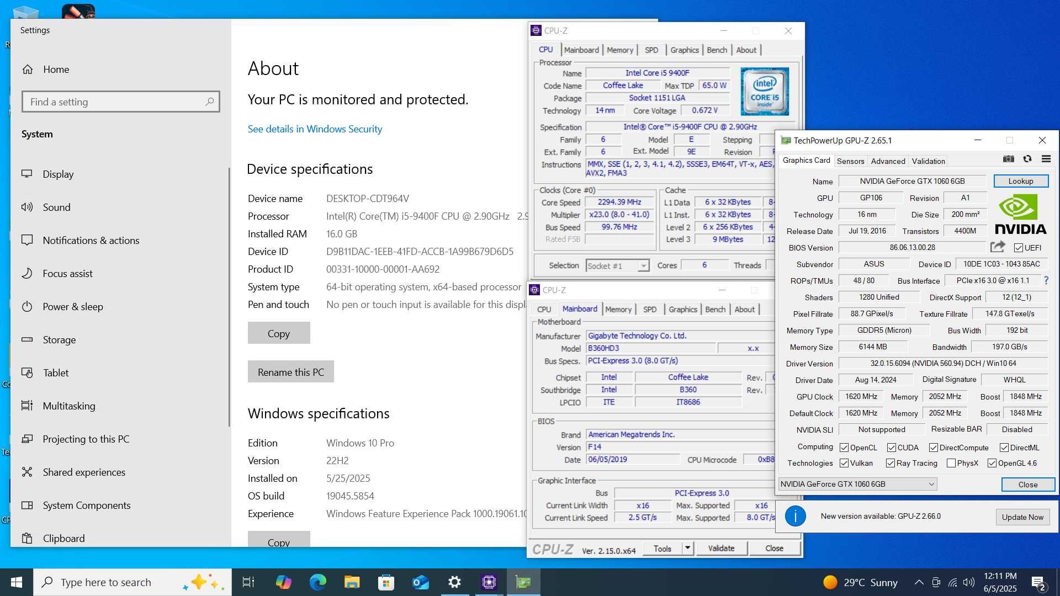
Task: Click the Home icon in Settings
Action: [28, 70]
